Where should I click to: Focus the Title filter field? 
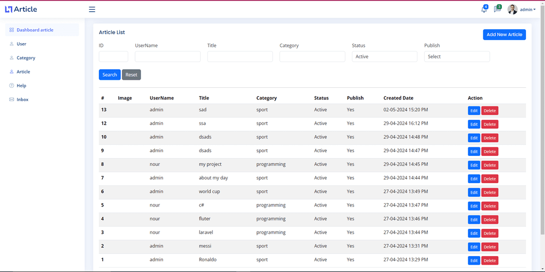tap(240, 56)
